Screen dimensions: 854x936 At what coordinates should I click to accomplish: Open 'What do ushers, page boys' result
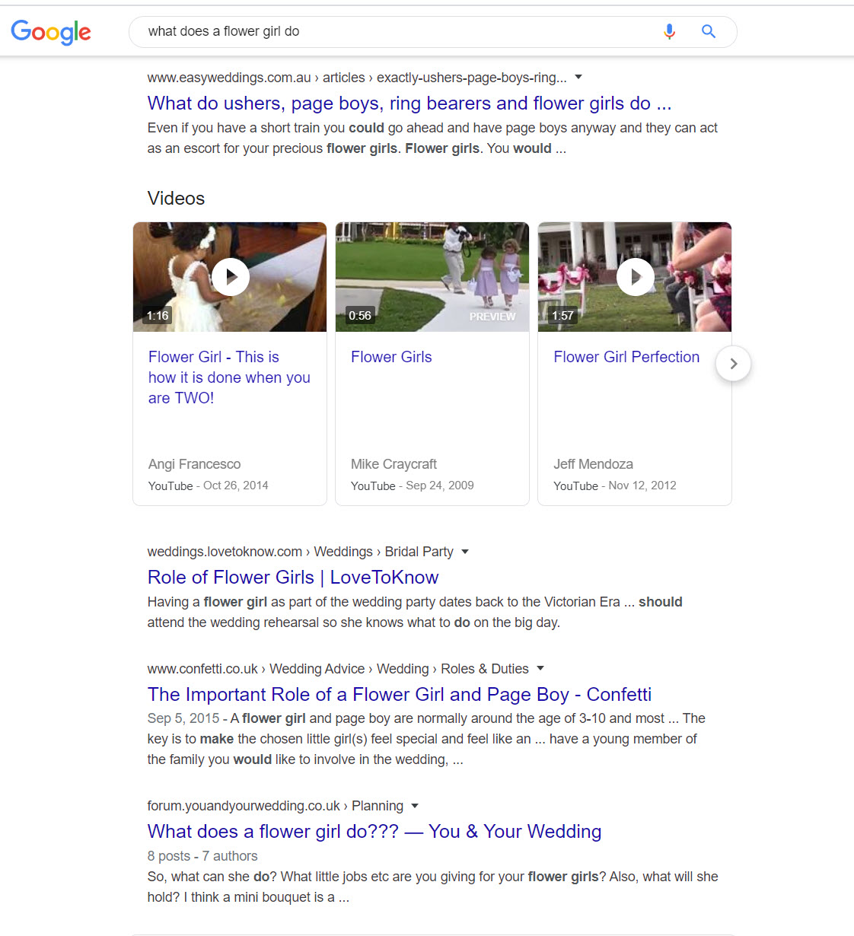pos(409,103)
